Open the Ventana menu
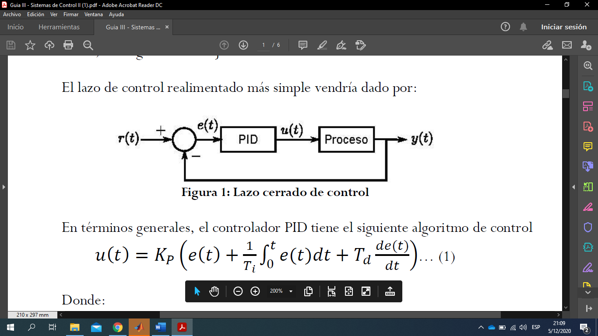 94,14
